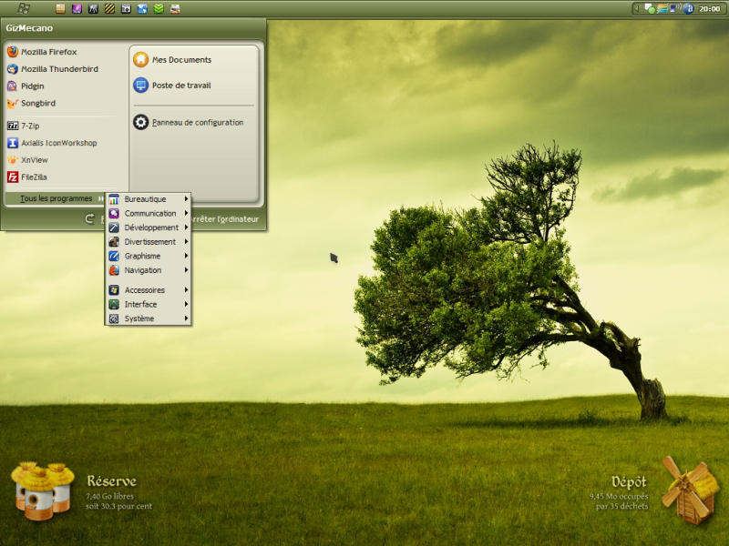Screen dimensions: 729x546
Task: Click Arrêter l'ordinateur
Action: 226,219
